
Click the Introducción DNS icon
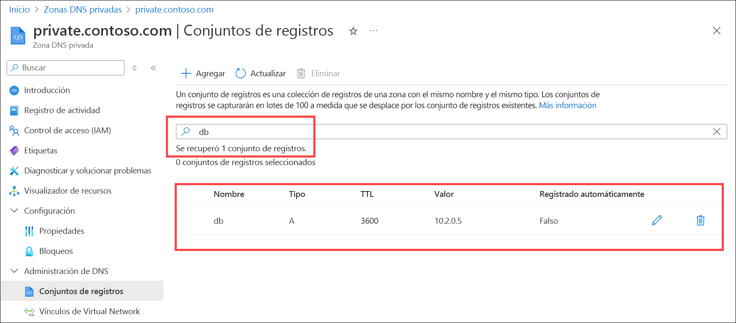(x=14, y=90)
